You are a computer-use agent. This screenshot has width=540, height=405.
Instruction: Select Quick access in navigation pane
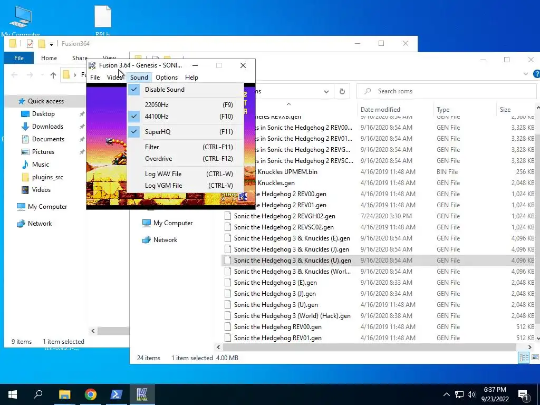coord(45,101)
